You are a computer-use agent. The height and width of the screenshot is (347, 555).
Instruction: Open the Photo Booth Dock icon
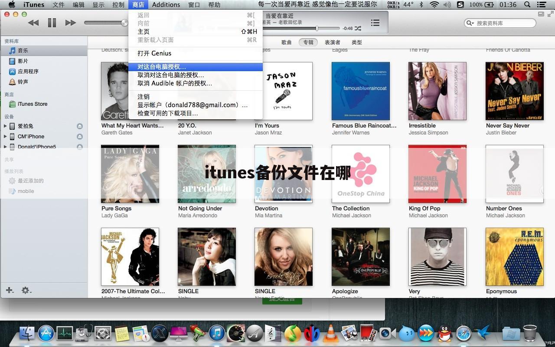pyautogui.click(x=369, y=333)
